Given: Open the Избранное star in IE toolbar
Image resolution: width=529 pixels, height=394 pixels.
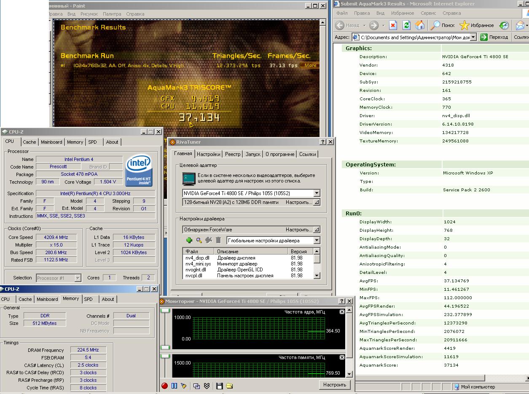Looking at the screenshot, I should point(476,25).
